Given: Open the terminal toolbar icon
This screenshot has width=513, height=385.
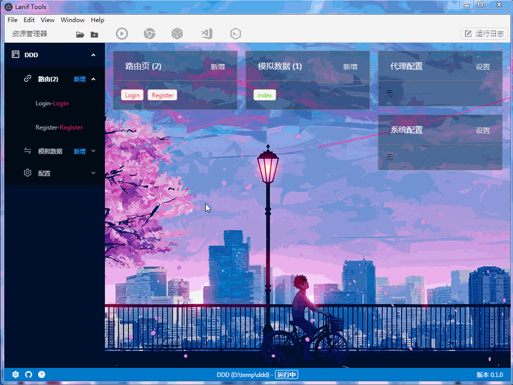Looking at the screenshot, I should click(235, 34).
